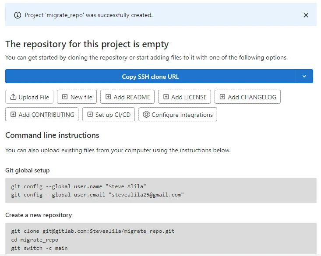
Task: Click the plus icon beside Add LICENSE
Action: 166,97
